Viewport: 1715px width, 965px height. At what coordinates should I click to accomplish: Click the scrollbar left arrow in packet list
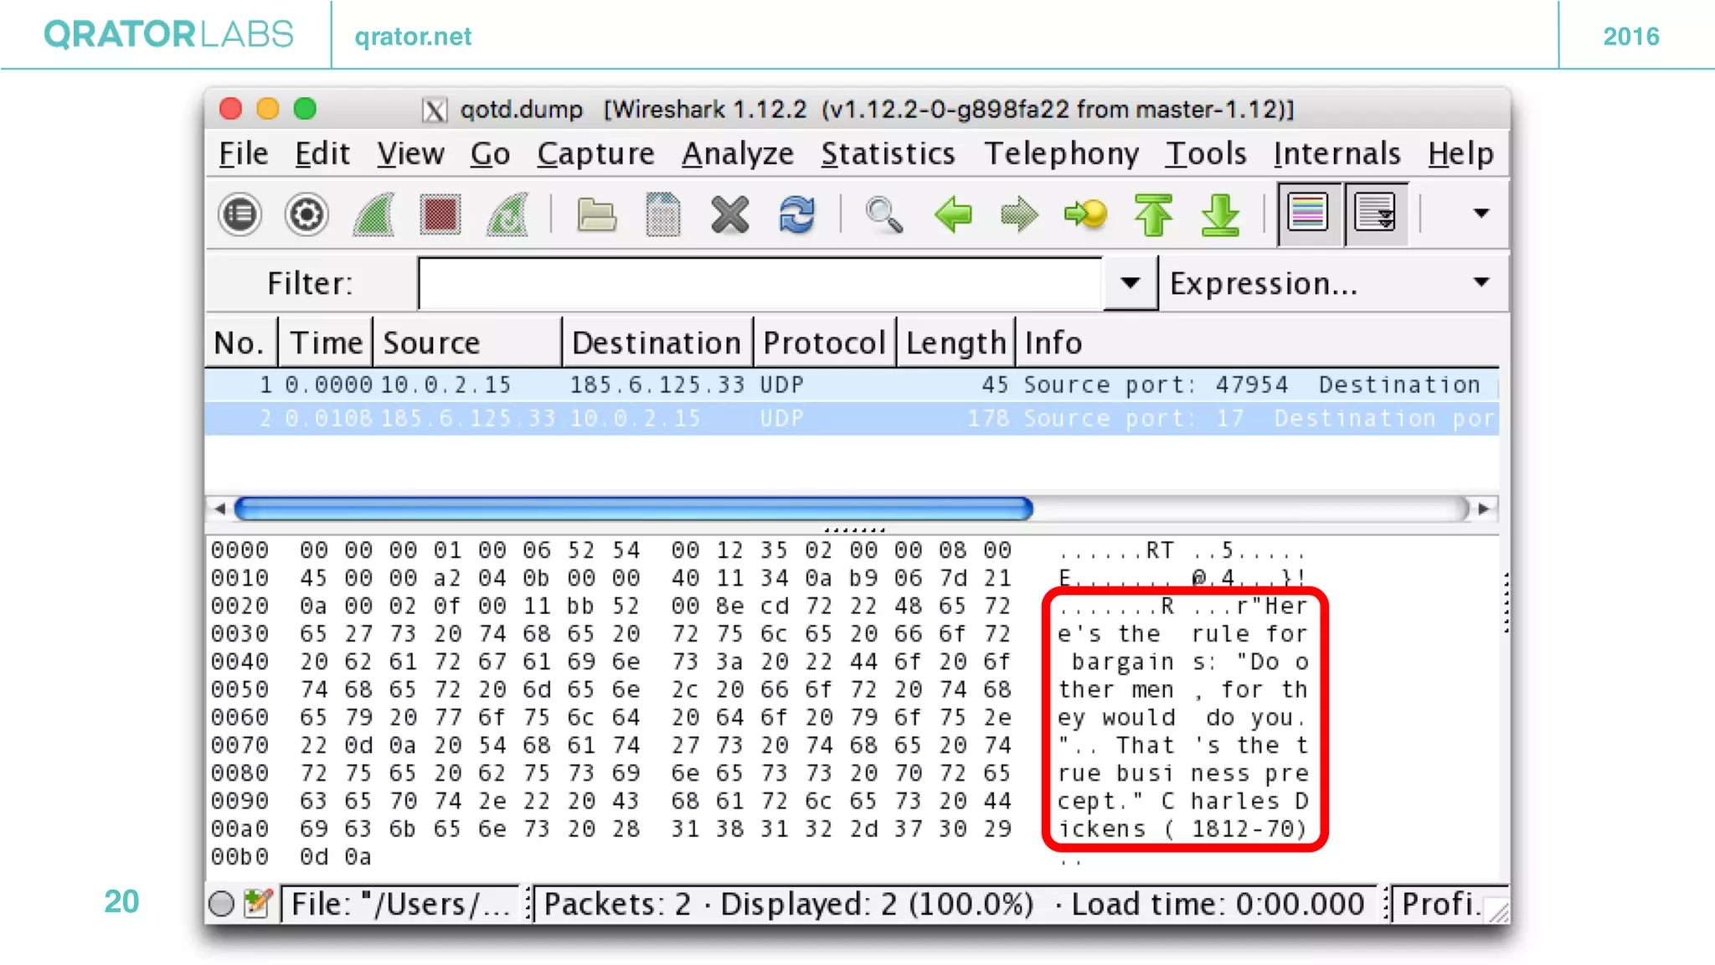(x=219, y=508)
